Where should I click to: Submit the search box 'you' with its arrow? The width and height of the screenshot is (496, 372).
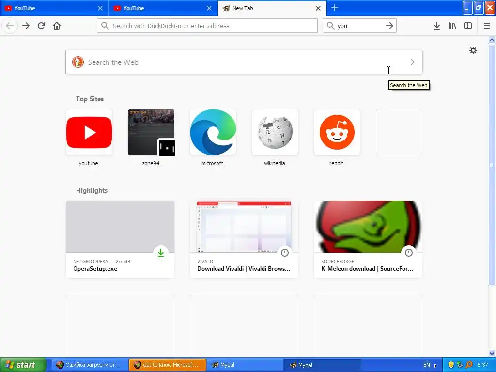pos(389,26)
